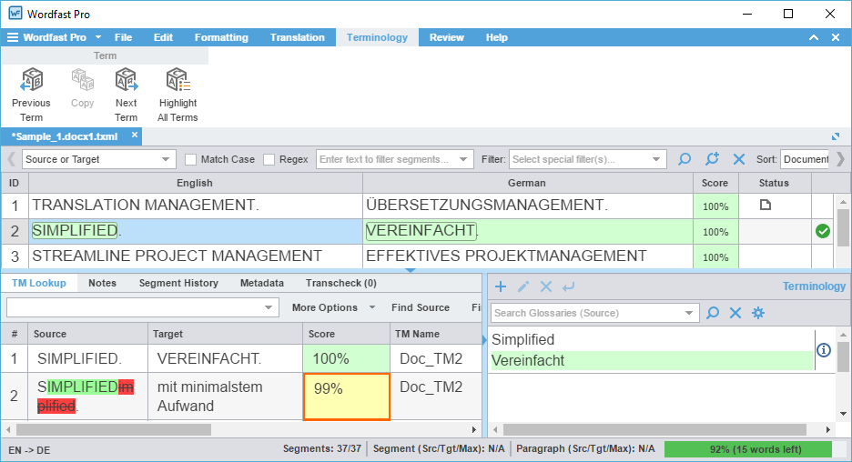
Task: Click the plus icon to add a term
Action: tap(501, 286)
